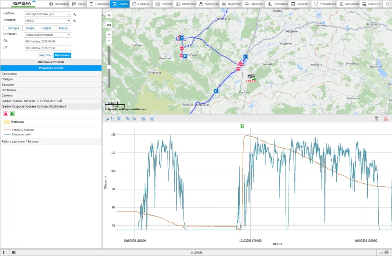The height and width of the screenshot is (257, 392).
Task: Open the Мониторинг tab
Action: (58, 4)
